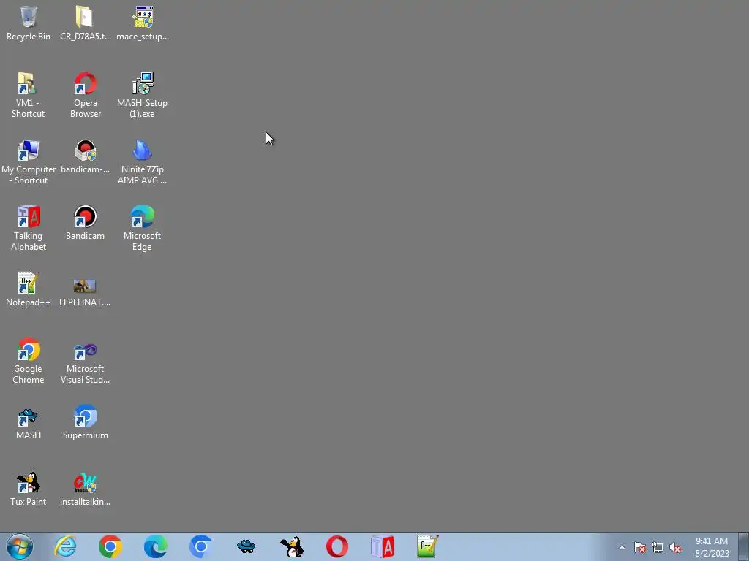Screen dimensions: 749x561
Task: Open Google Chrome from the taskbar
Action: coord(110,546)
